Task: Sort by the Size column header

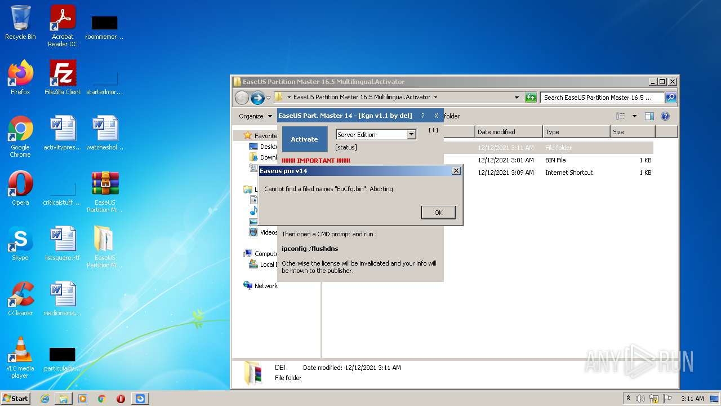Action: [633, 132]
